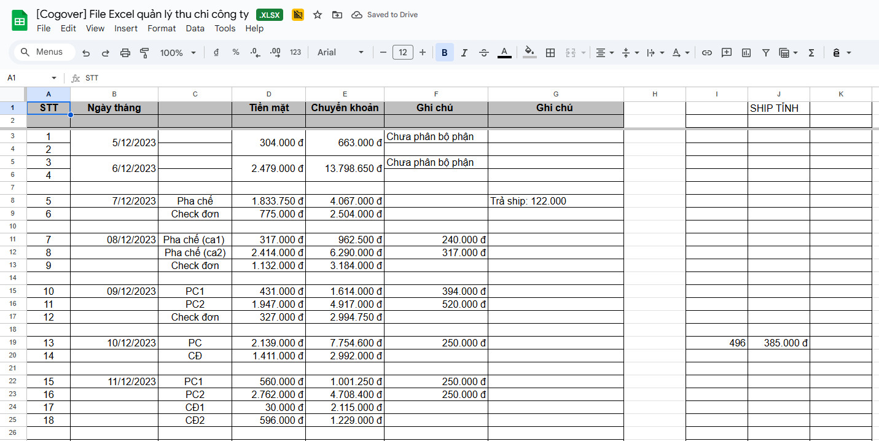Create a filter on the data
The height and width of the screenshot is (441, 879).
pos(765,52)
